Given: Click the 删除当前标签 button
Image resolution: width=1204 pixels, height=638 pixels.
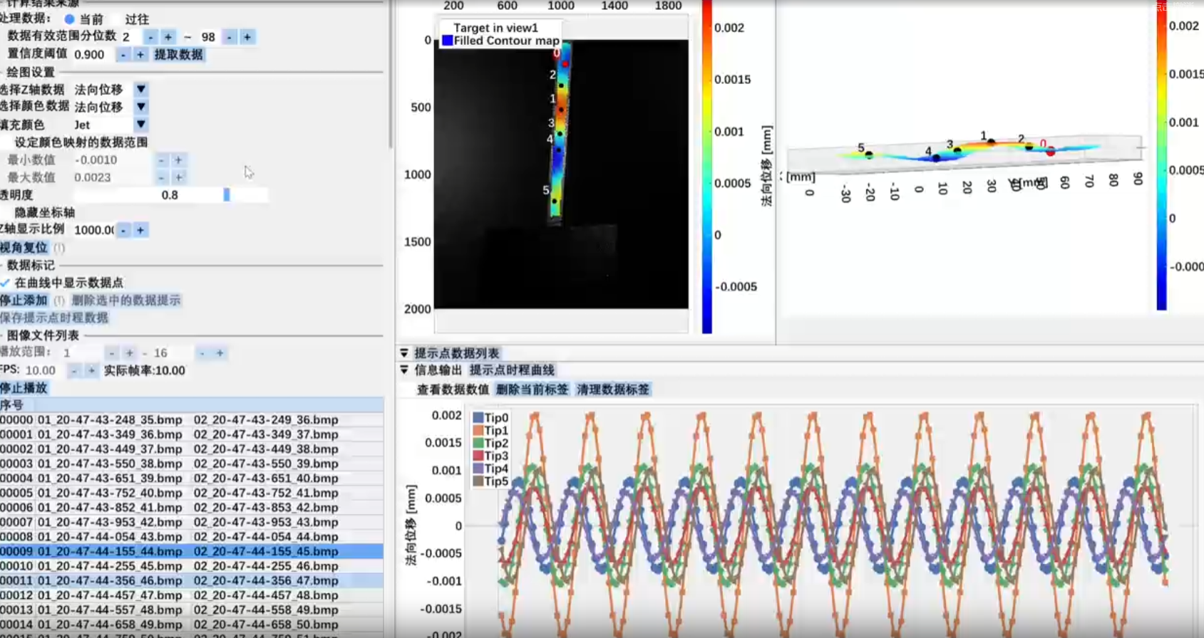Looking at the screenshot, I should (x=532, y=389).
